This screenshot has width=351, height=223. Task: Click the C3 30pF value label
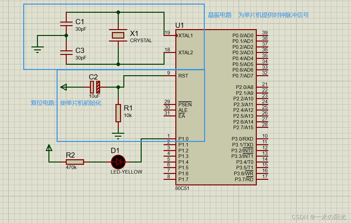[x=81, y=58]
